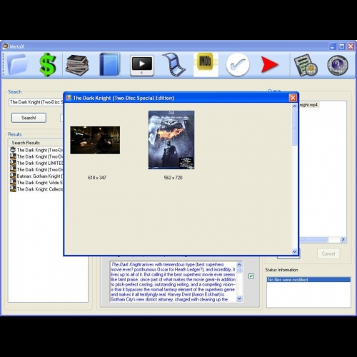
Task: Minimize the MetaX window
Action: click(333, 46)
